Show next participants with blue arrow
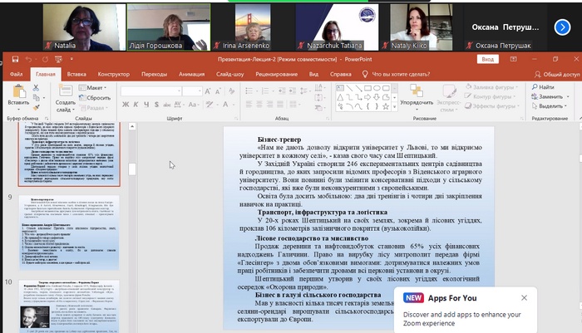This screenshot has width=582, height=333. 561,27
